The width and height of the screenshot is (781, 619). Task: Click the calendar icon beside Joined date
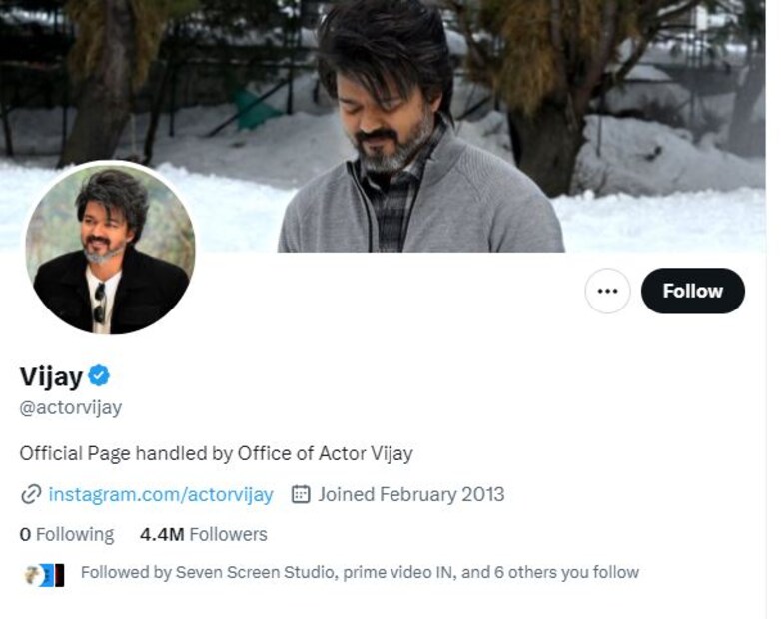(301, 494)
